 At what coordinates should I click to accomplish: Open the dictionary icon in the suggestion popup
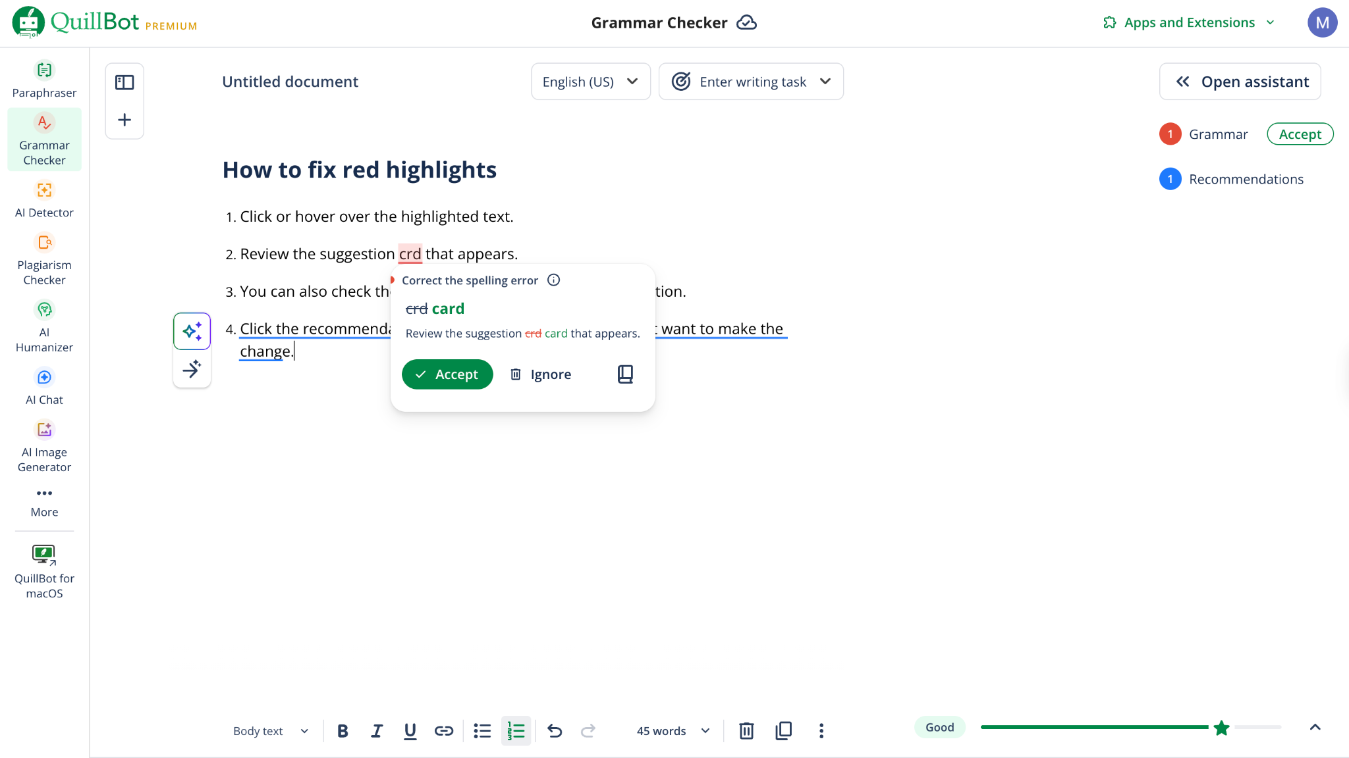(x=624, y=374)
